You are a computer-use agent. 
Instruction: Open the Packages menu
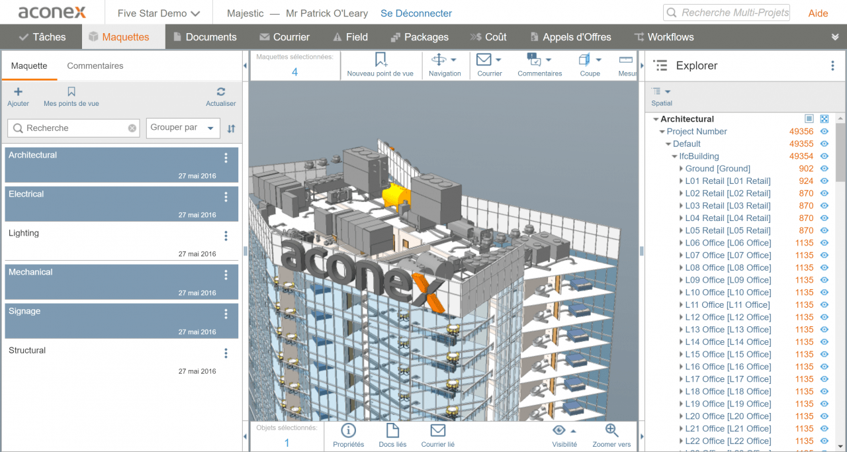click(x=420, y=37)
